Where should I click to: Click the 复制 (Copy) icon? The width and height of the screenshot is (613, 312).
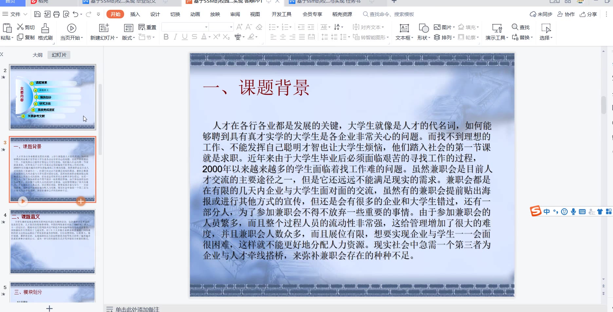click(20, 37)
